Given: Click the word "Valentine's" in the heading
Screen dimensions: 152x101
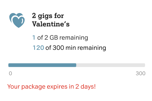Looking at the screenshot, I should [x=51, y=24].
